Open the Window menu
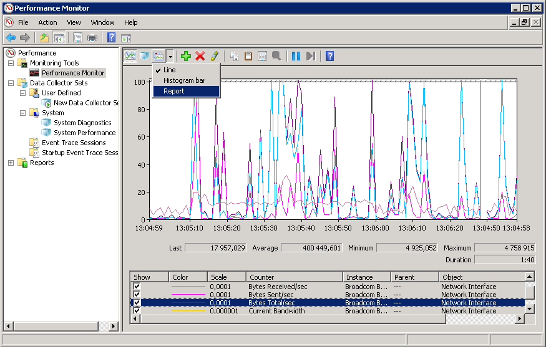 [x=102, y=22]
